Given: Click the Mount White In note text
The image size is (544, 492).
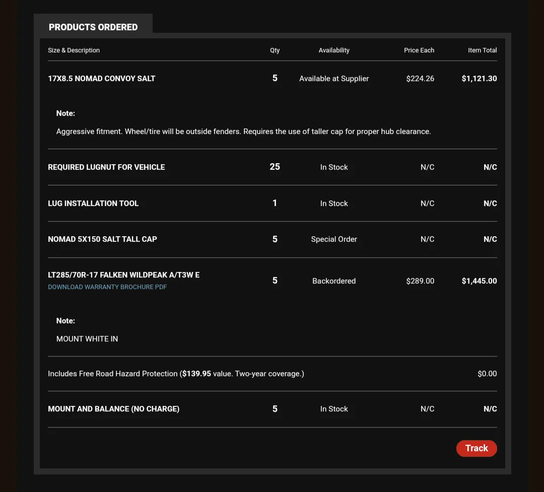Looking at the screenshot, I should 87,339.
